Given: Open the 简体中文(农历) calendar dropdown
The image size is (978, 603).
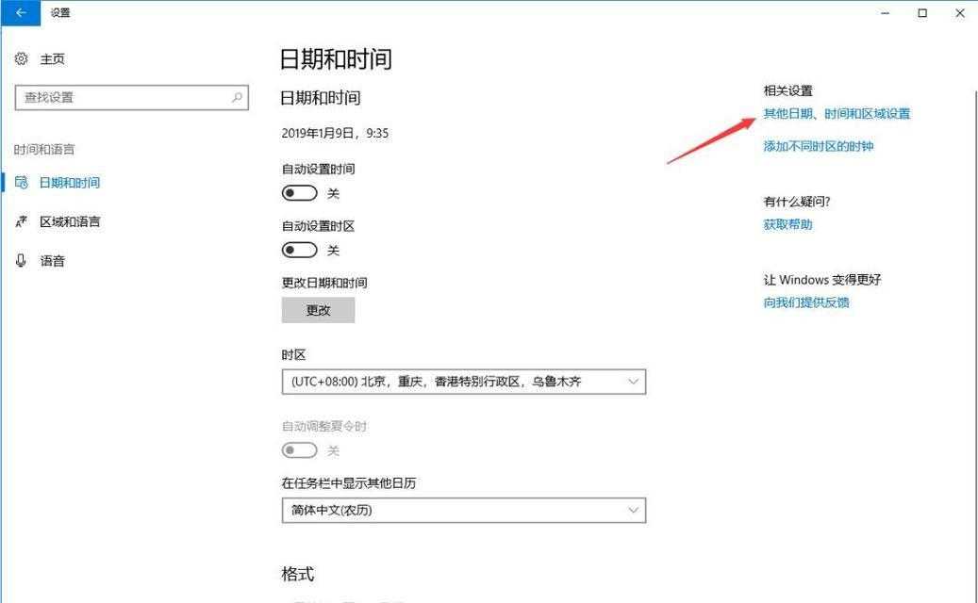Looking at the screenshot, I should coord(463,510).
